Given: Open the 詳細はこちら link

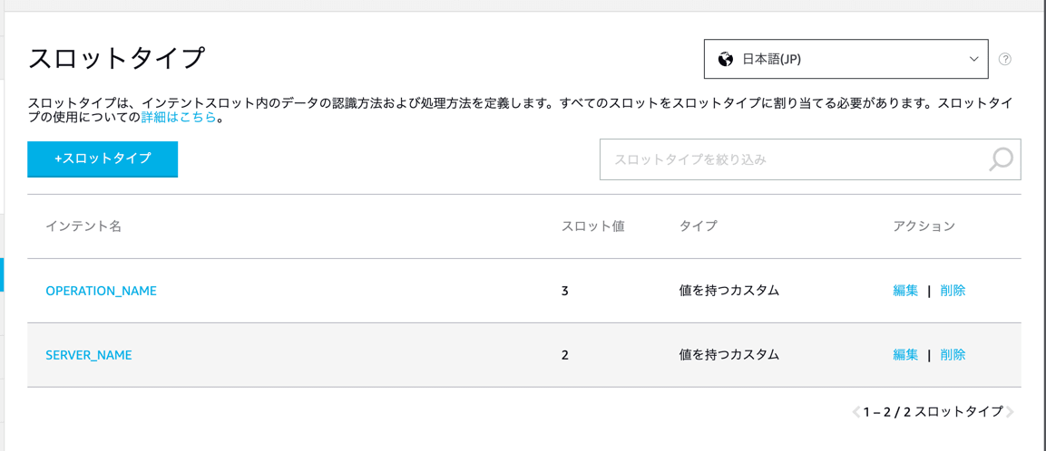Looking at the screenshot, I should (x=178, y=118).
